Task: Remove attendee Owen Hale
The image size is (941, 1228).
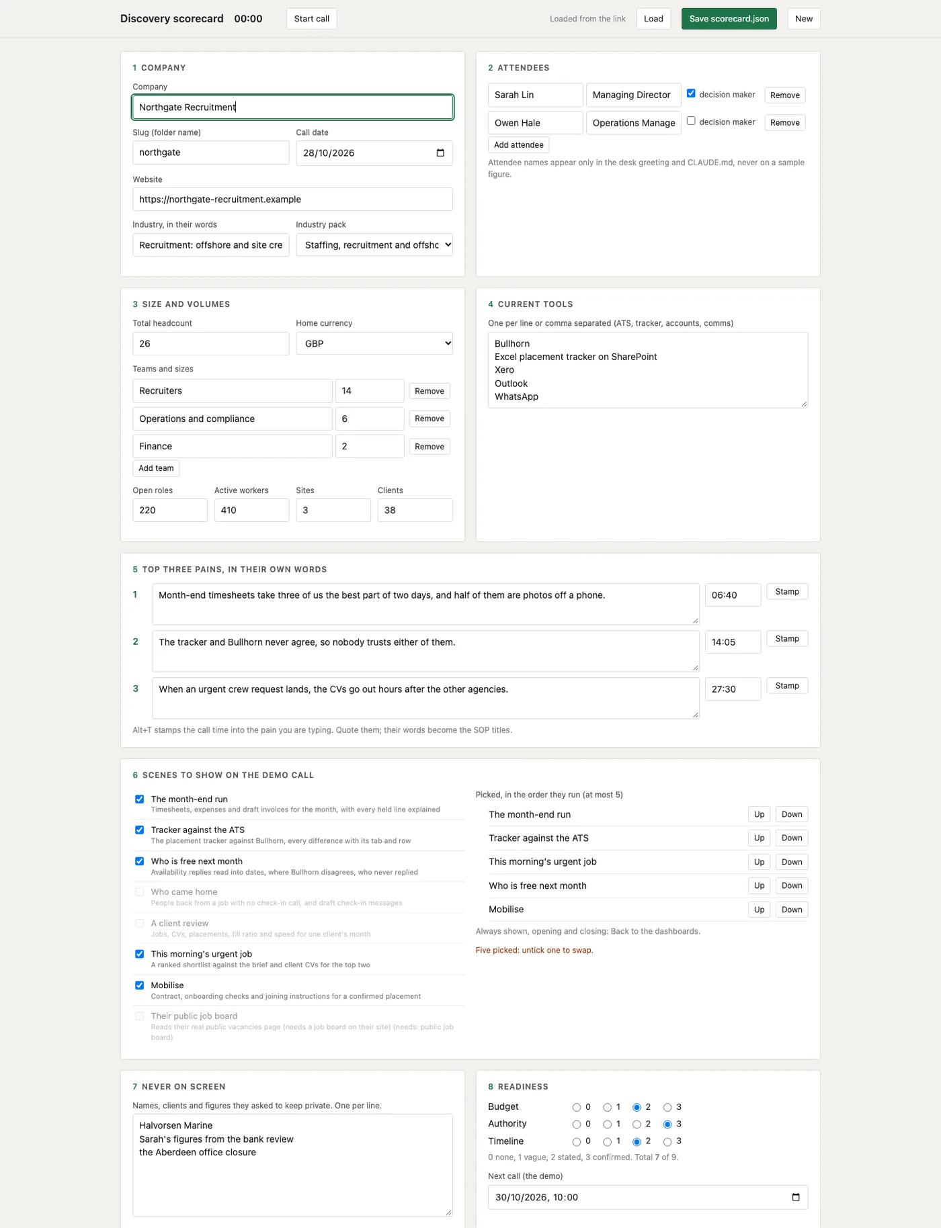Action: pyautogui.click(x=785, y=123)
